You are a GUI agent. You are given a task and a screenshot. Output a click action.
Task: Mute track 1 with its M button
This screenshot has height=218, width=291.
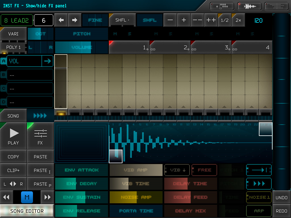click(115, 33)
